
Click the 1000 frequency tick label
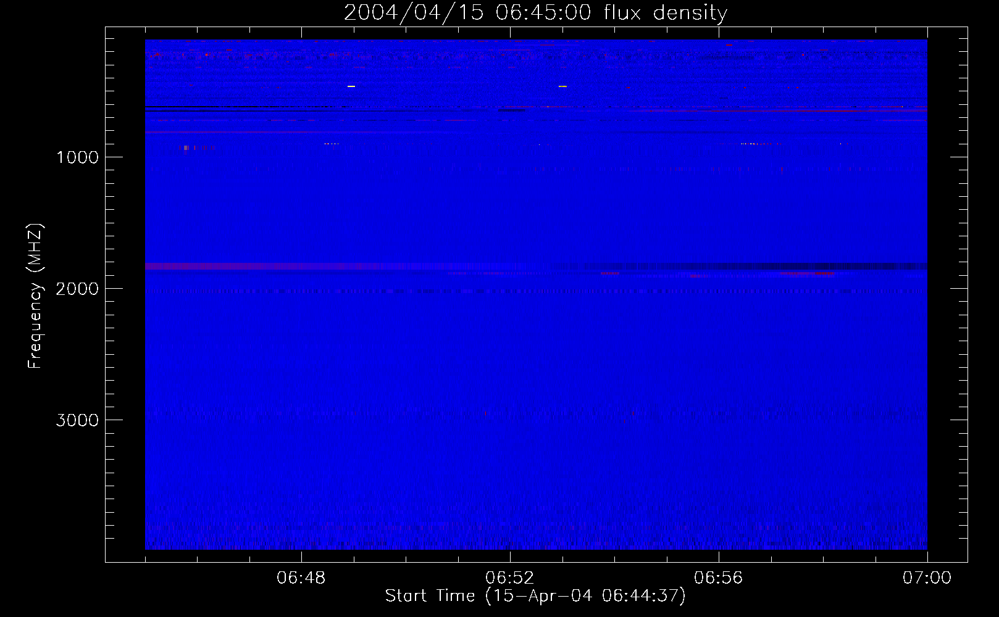(x=77, y=157)
